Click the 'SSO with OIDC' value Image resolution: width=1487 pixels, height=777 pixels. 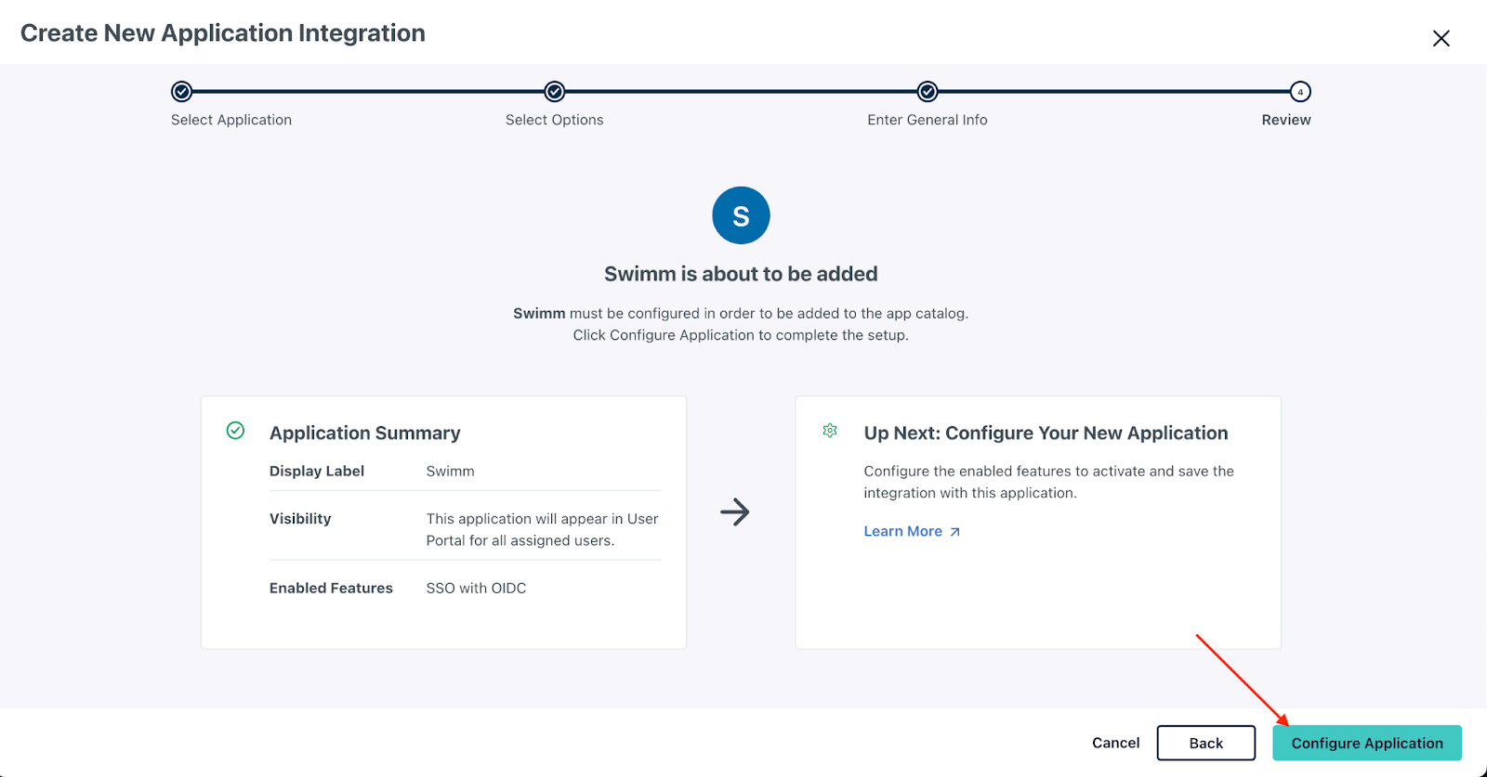476,588
